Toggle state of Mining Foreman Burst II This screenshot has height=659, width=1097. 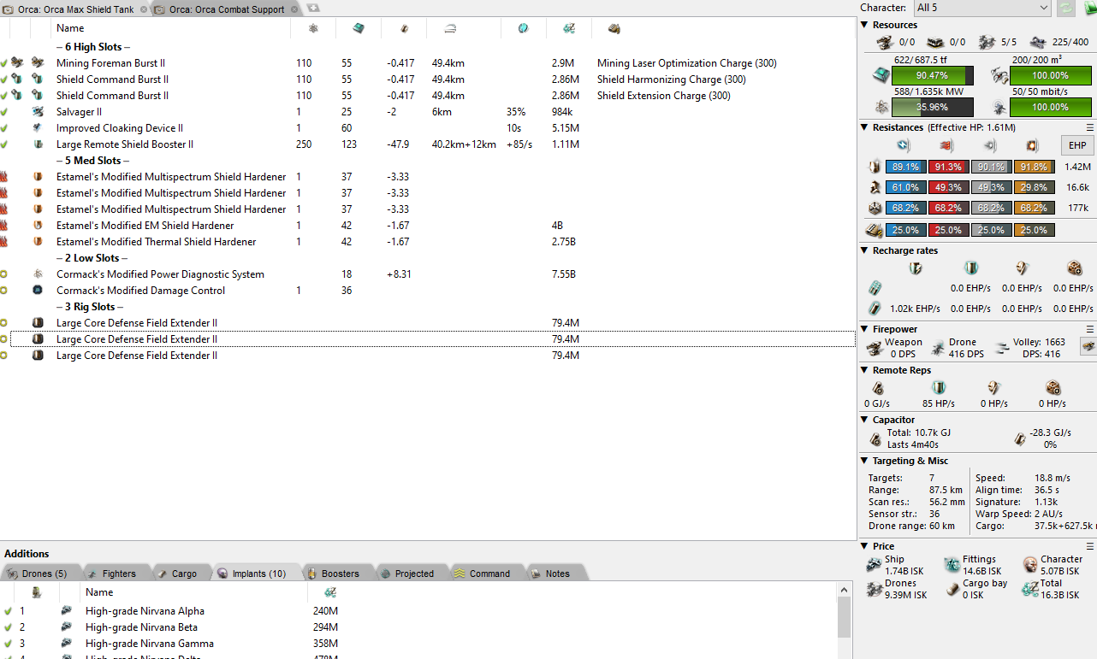pyautogui.click(x=4, y=63)
